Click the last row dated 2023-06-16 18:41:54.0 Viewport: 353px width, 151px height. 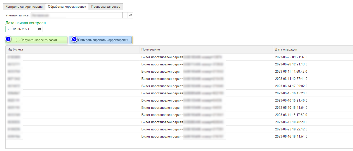(291, 136)
